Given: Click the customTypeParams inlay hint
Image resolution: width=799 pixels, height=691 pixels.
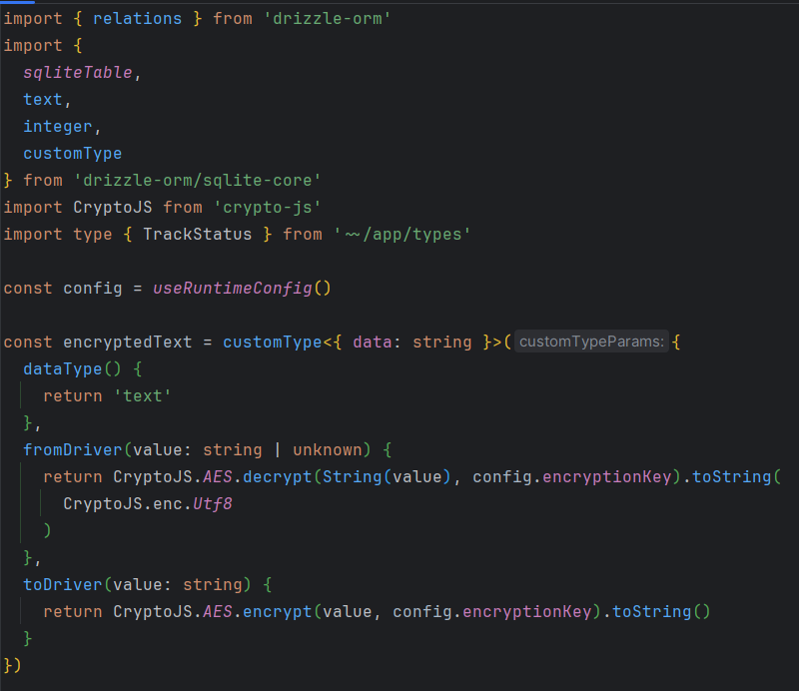Looking at the screenshot, I should [x=591, y=342].
